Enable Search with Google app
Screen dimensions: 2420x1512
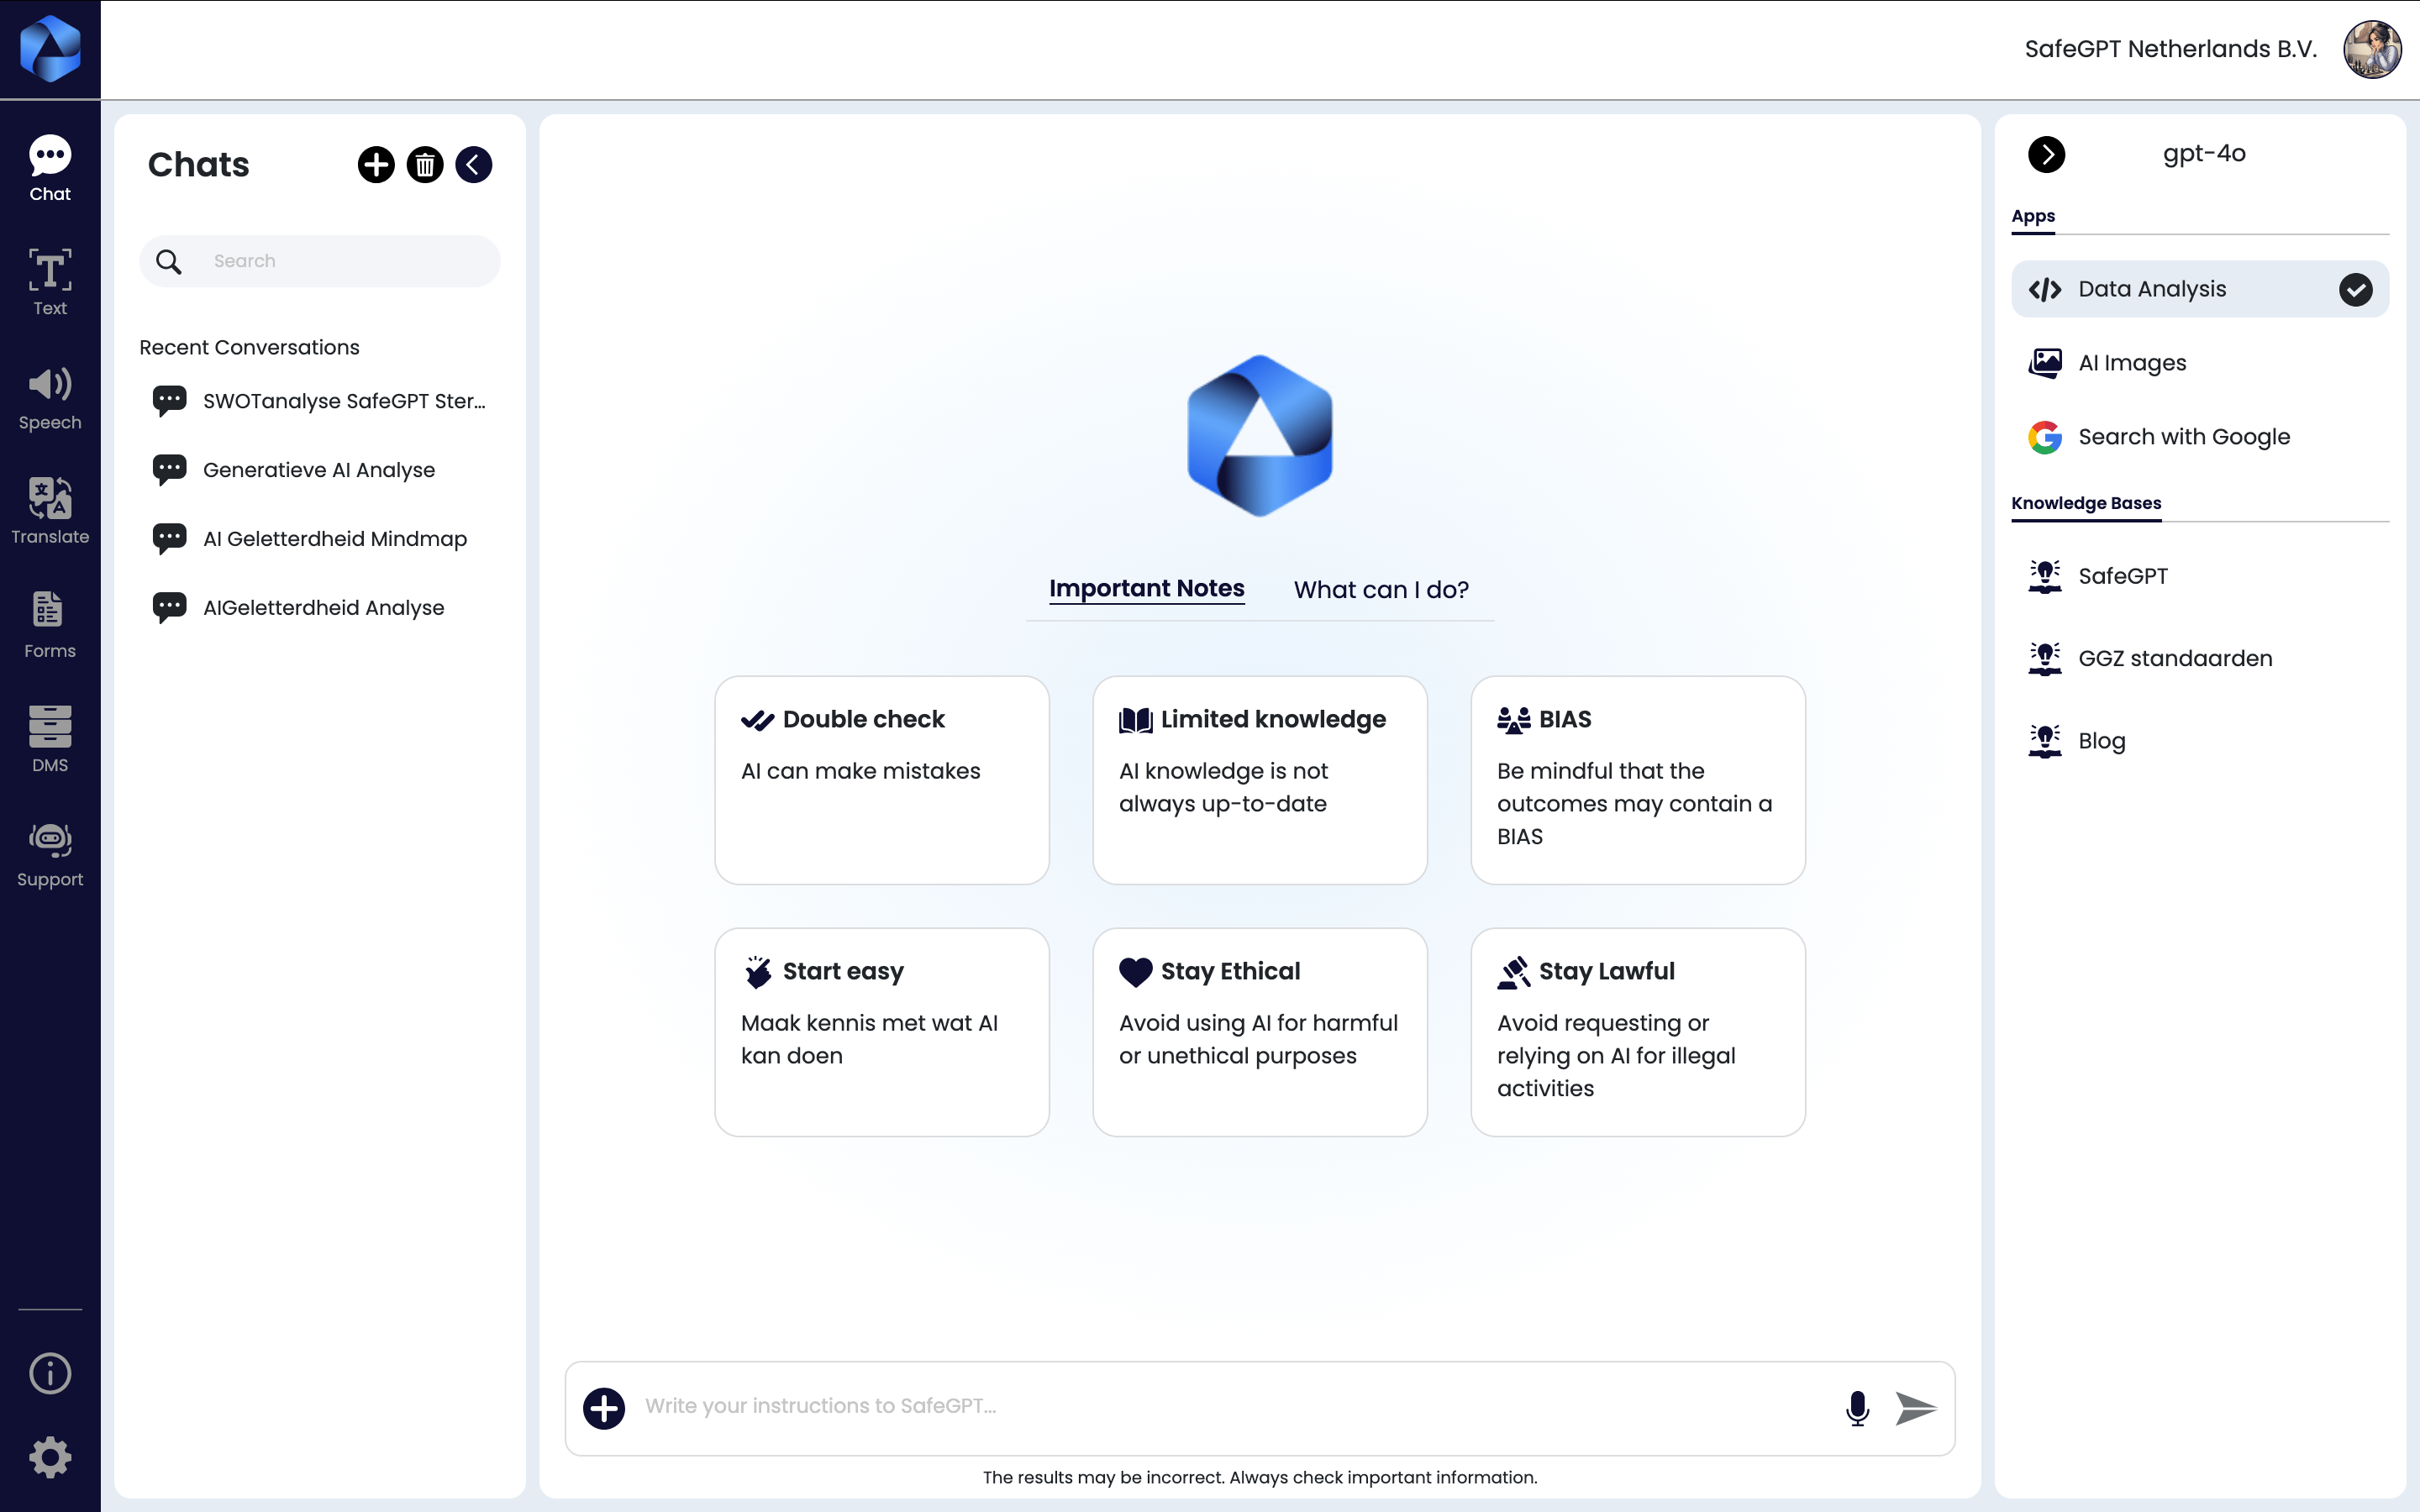coord(2183,437)
